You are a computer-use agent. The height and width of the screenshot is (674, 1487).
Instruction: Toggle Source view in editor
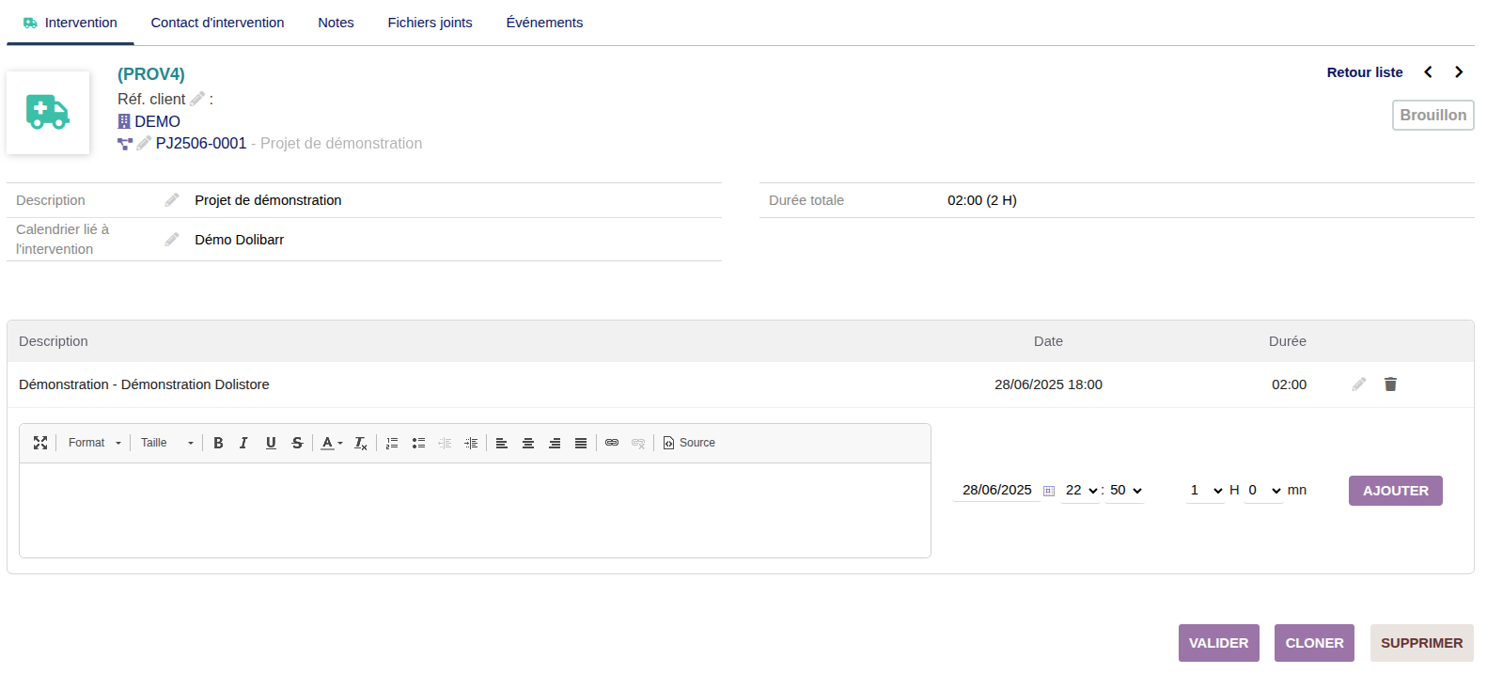tap(689, 443)
